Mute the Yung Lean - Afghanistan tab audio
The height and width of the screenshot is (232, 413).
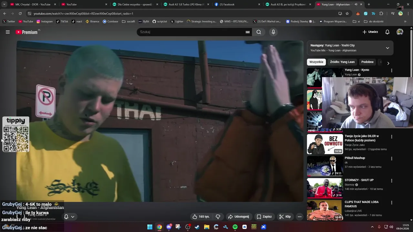(x=356, y=5)
